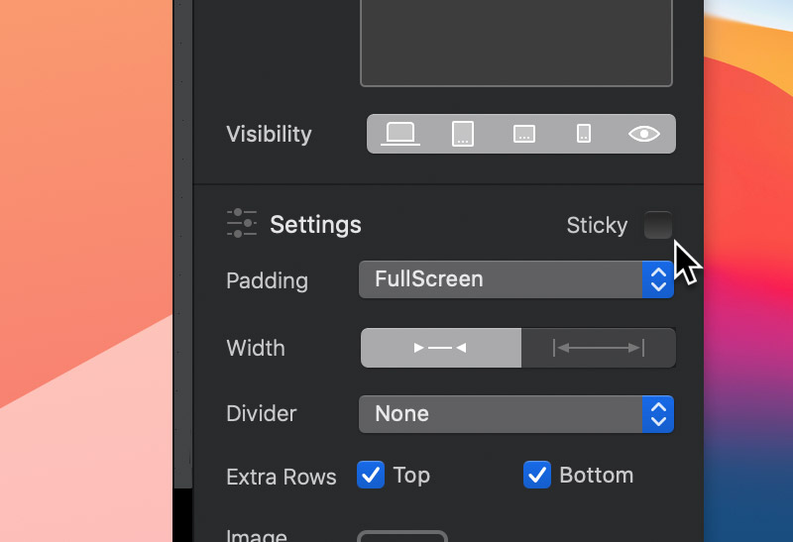Select the tablet landscape visibility icon
The height and width of the screenshot is (542, 793).
click(524, 134)
